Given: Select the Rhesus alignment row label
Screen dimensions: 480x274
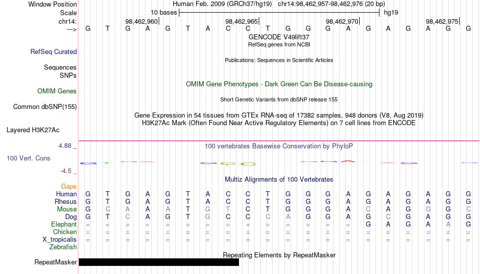Looking at the screenshot, I should pyautogui.click(x=65, y=202).
